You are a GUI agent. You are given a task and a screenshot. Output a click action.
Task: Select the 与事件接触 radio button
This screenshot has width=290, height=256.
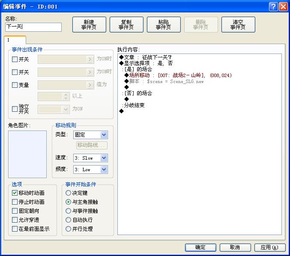68,211
